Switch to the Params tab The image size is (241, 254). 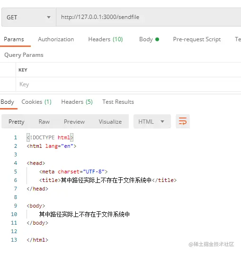14,39
